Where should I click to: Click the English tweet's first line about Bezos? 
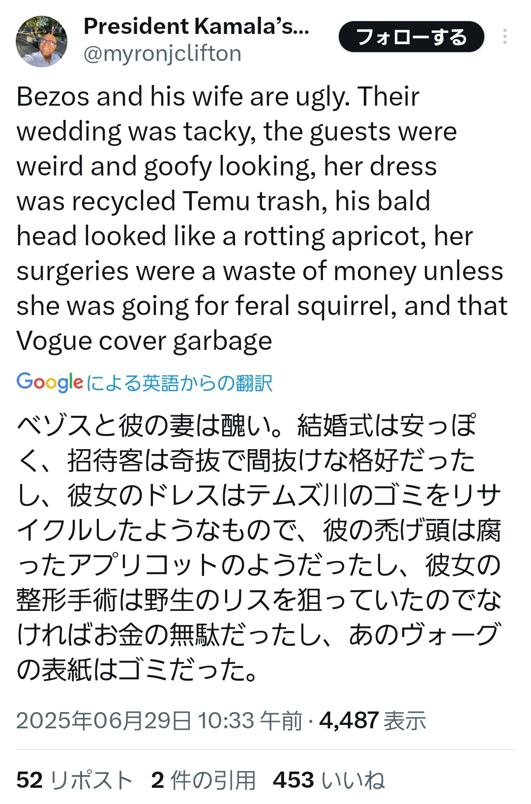point(218,96)
